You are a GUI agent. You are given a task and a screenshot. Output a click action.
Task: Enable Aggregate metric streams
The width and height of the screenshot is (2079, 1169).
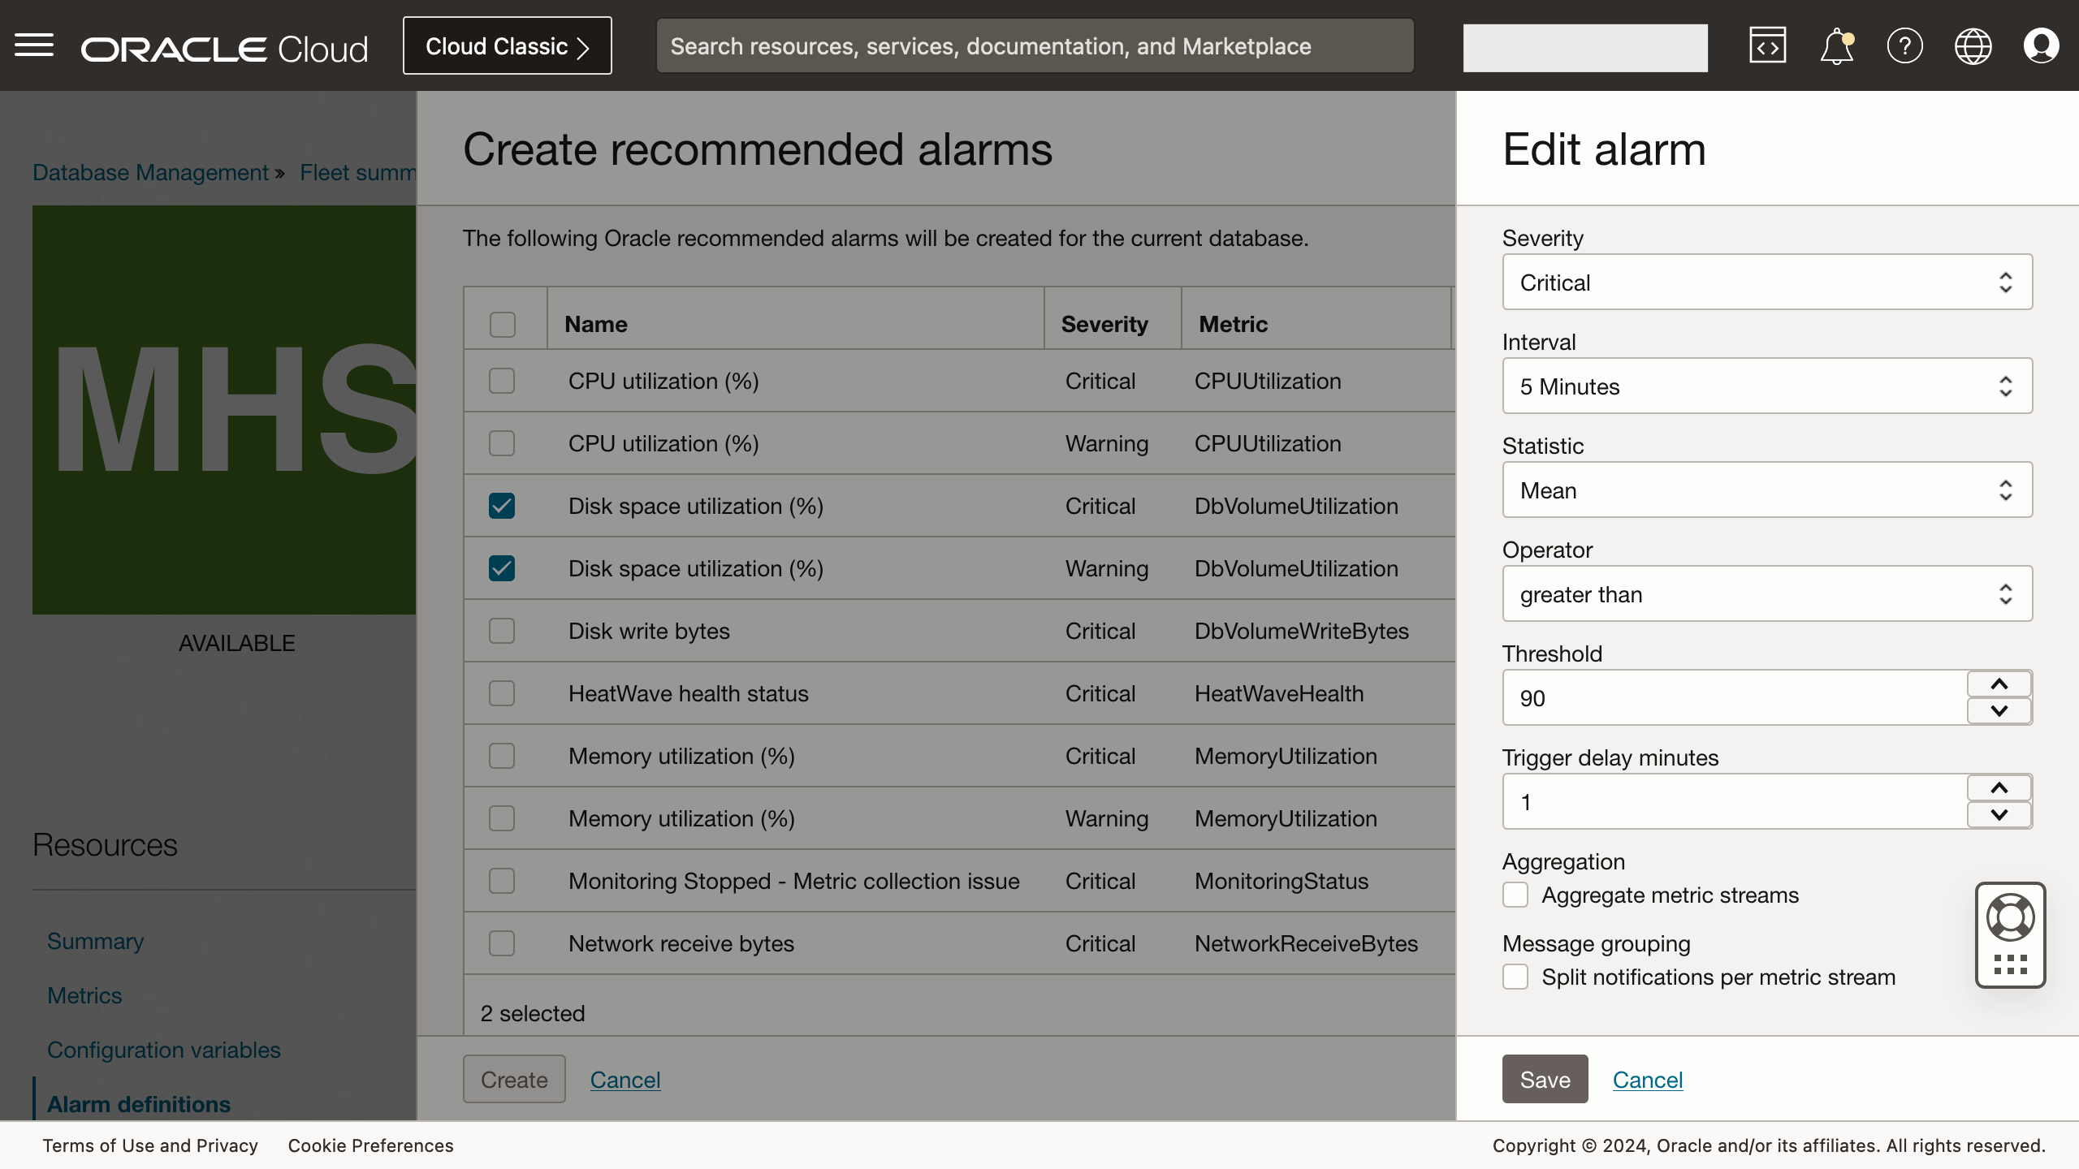pyautogui.click(x=1514, y=895)
